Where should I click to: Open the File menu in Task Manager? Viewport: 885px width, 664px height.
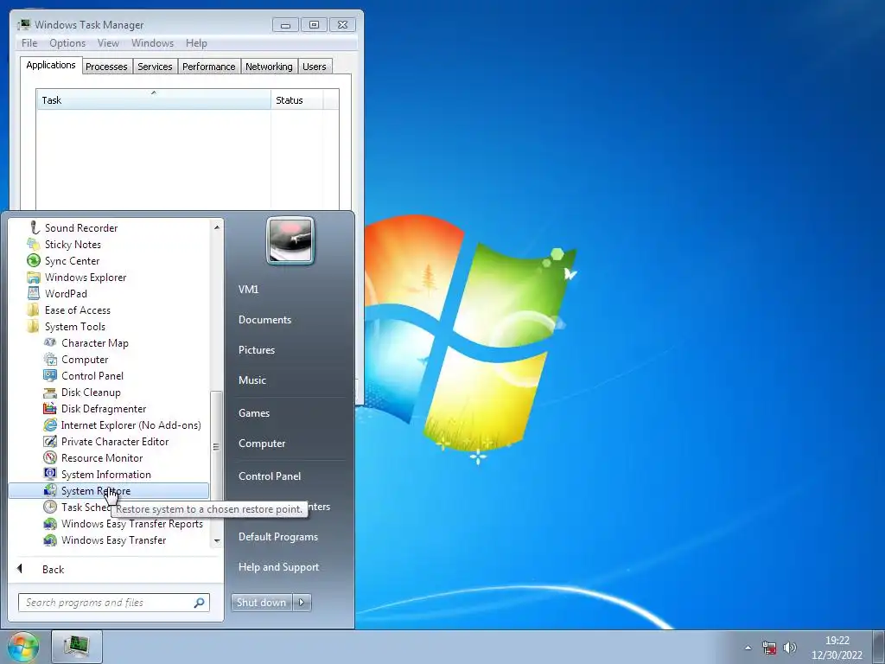29,43
